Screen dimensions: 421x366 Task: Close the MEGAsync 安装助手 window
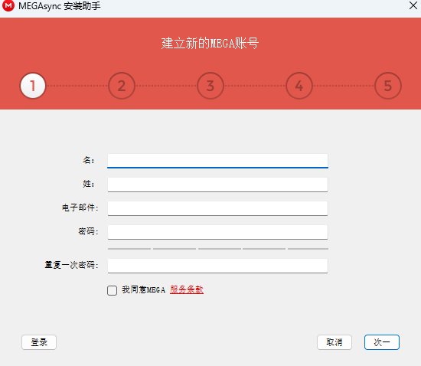[x=413, y=5]
